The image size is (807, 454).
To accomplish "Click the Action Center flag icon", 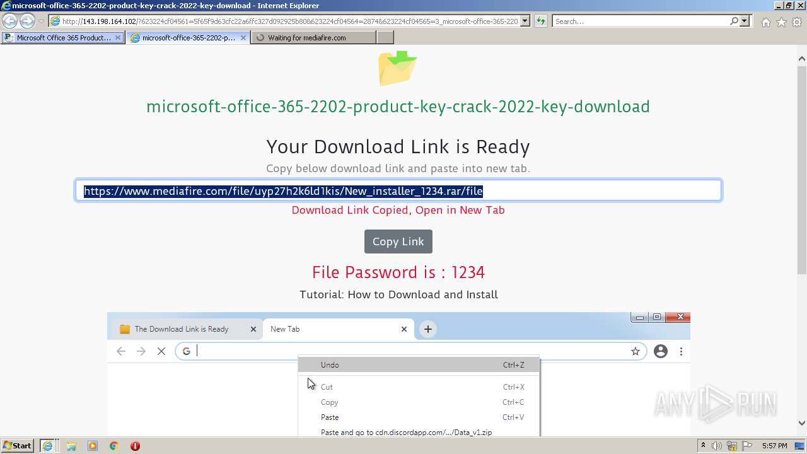I will [x=747, y=446].
